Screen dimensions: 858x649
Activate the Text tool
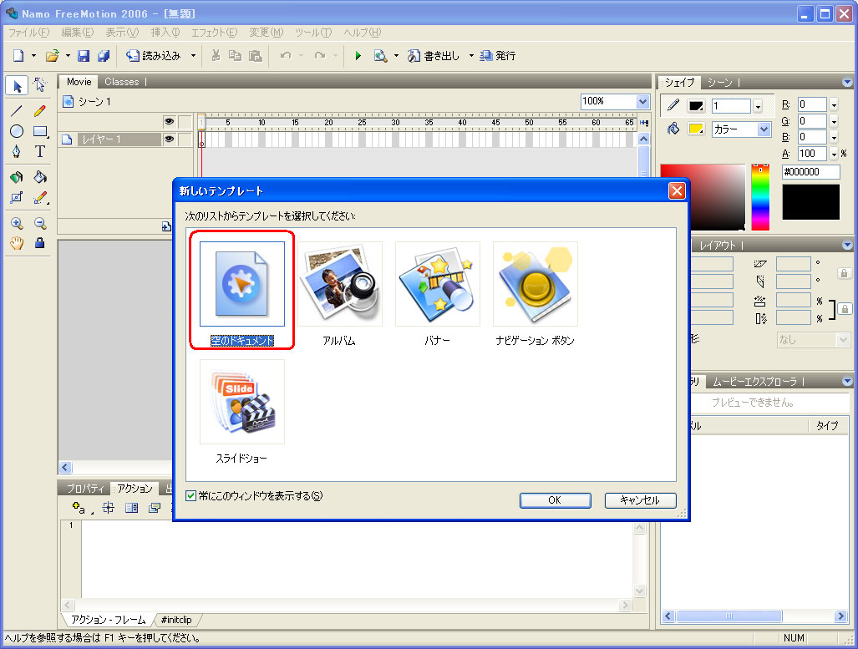coord(39,151)
